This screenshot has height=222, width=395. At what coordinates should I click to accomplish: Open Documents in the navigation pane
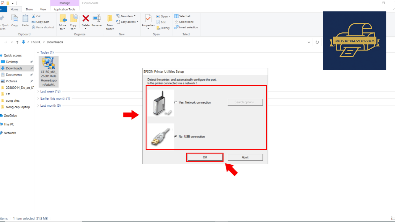[x=14, y=75]
